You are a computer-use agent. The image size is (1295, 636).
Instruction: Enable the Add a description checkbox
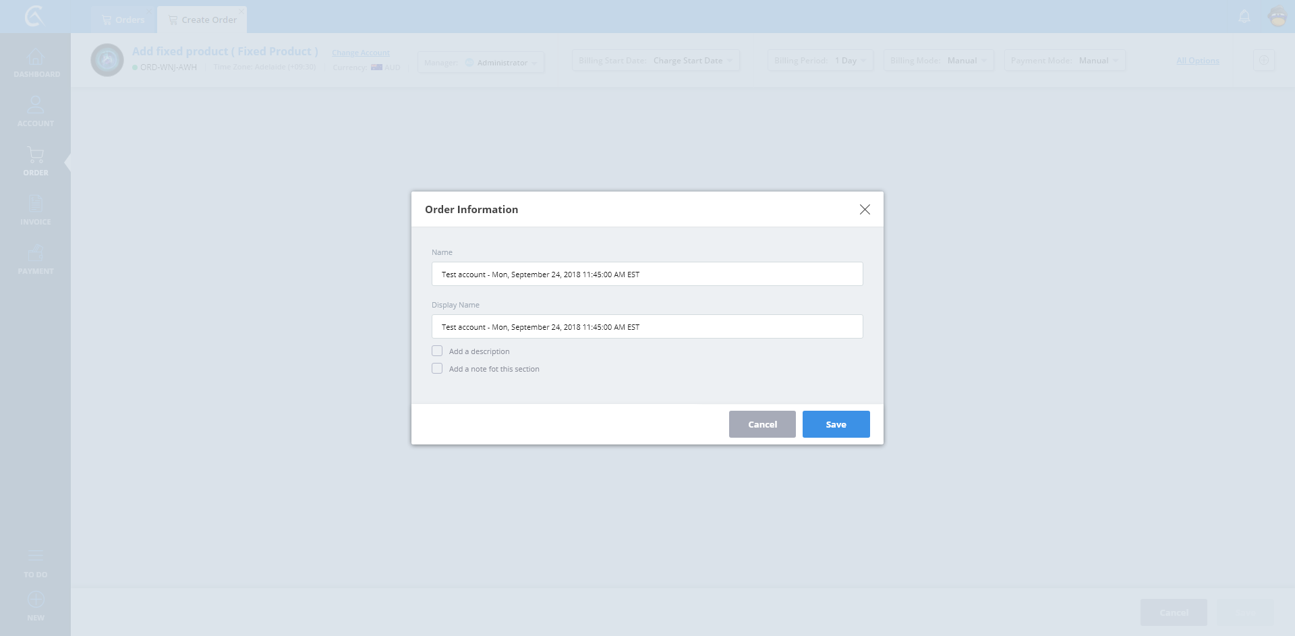[437, 351]
